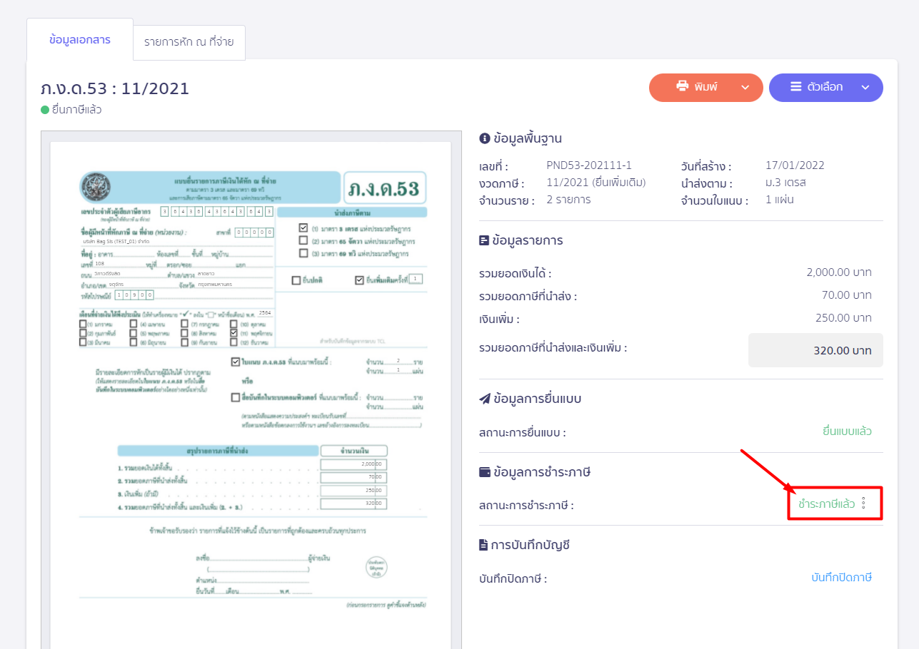
Task: Click the document icon beside การบันทึกบัญชี
Action: [x=484, y=545]
